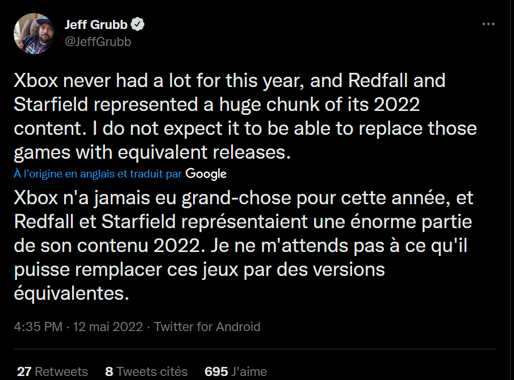This screenshot has width=514, height=380.
Task: Click the 12 mai 2022 date
Action: click(x=108, y=327)
